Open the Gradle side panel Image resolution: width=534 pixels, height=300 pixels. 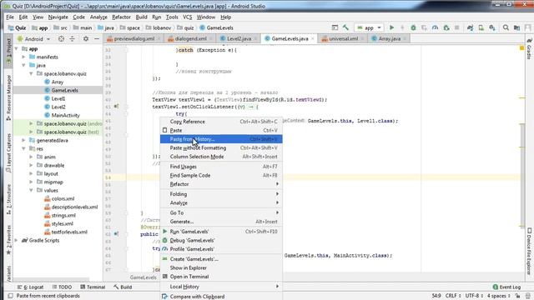click(x=529, y=48)
